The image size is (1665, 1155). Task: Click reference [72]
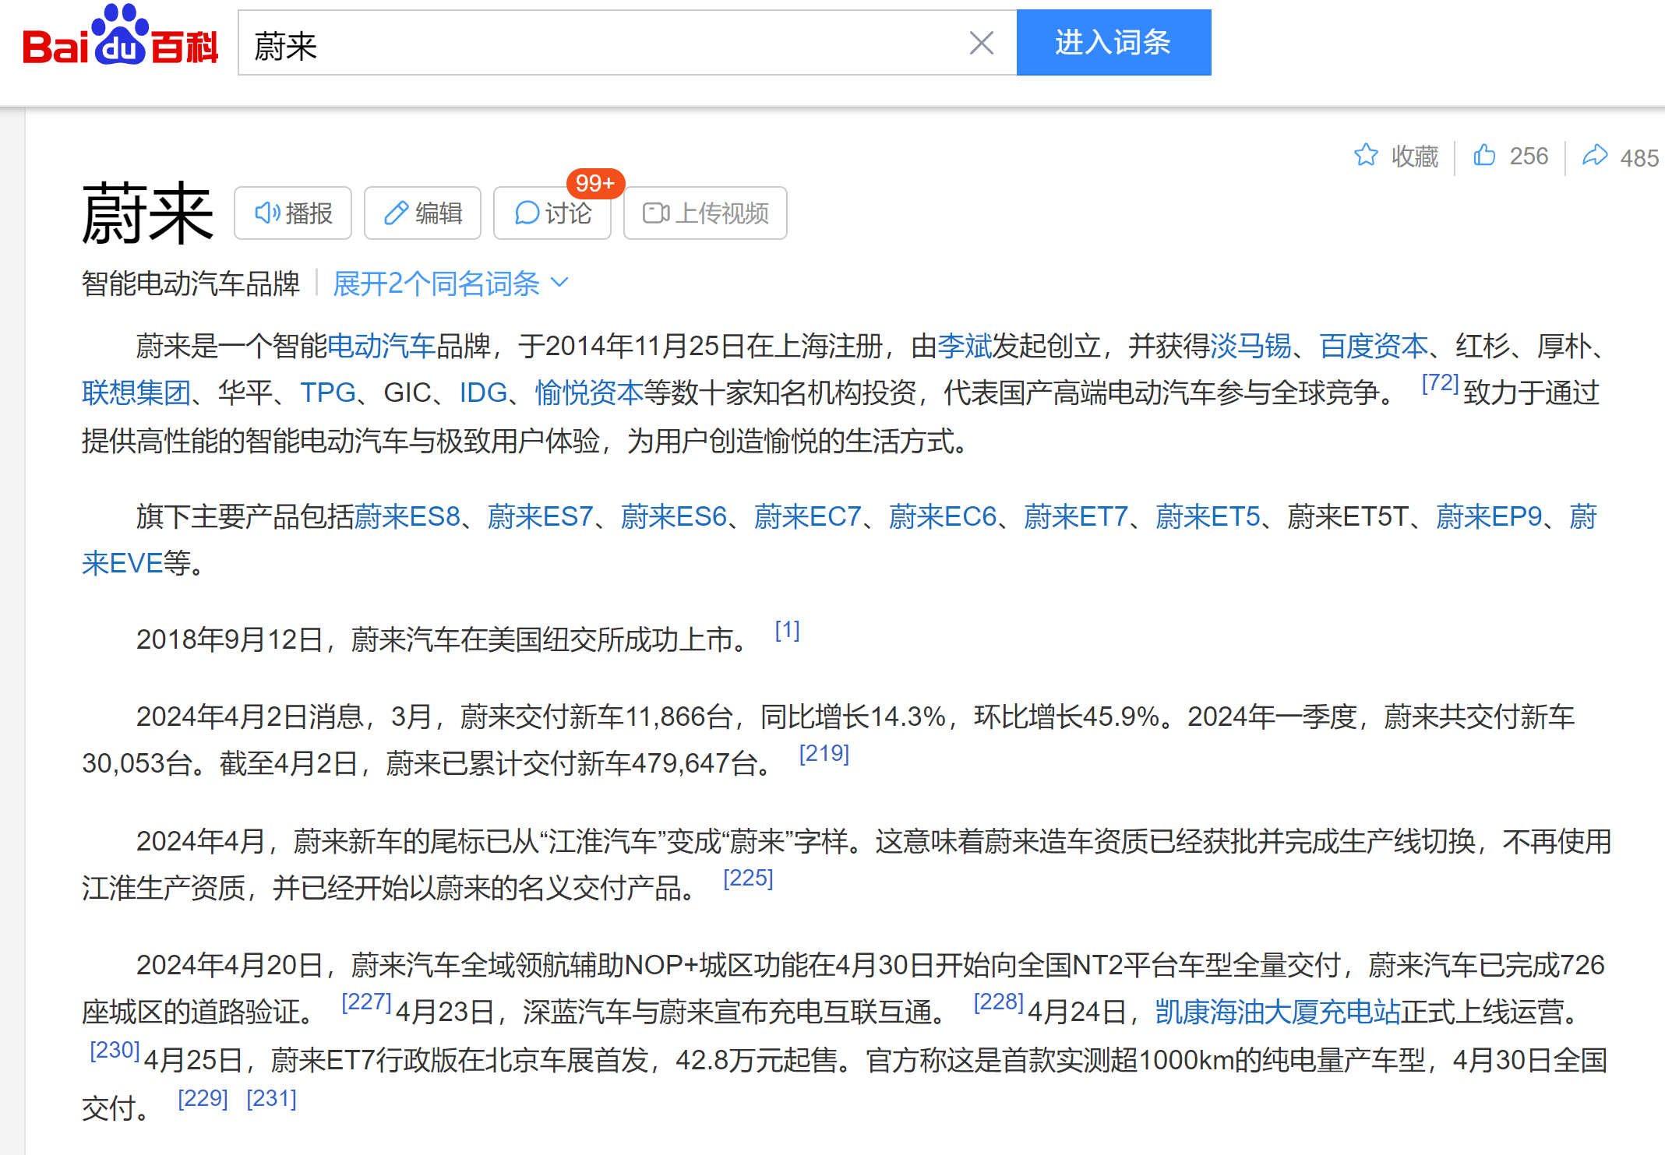tap(1440, 383)
